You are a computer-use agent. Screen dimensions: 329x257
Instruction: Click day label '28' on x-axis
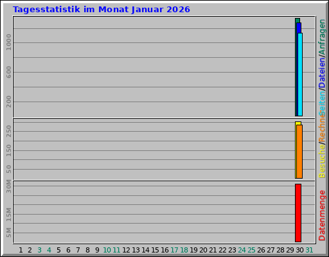[280, 250]
